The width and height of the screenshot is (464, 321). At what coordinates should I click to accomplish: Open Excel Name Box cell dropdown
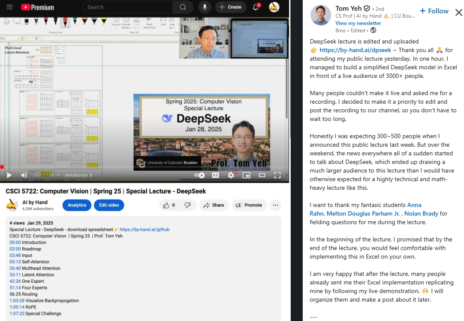coord(18,38)
